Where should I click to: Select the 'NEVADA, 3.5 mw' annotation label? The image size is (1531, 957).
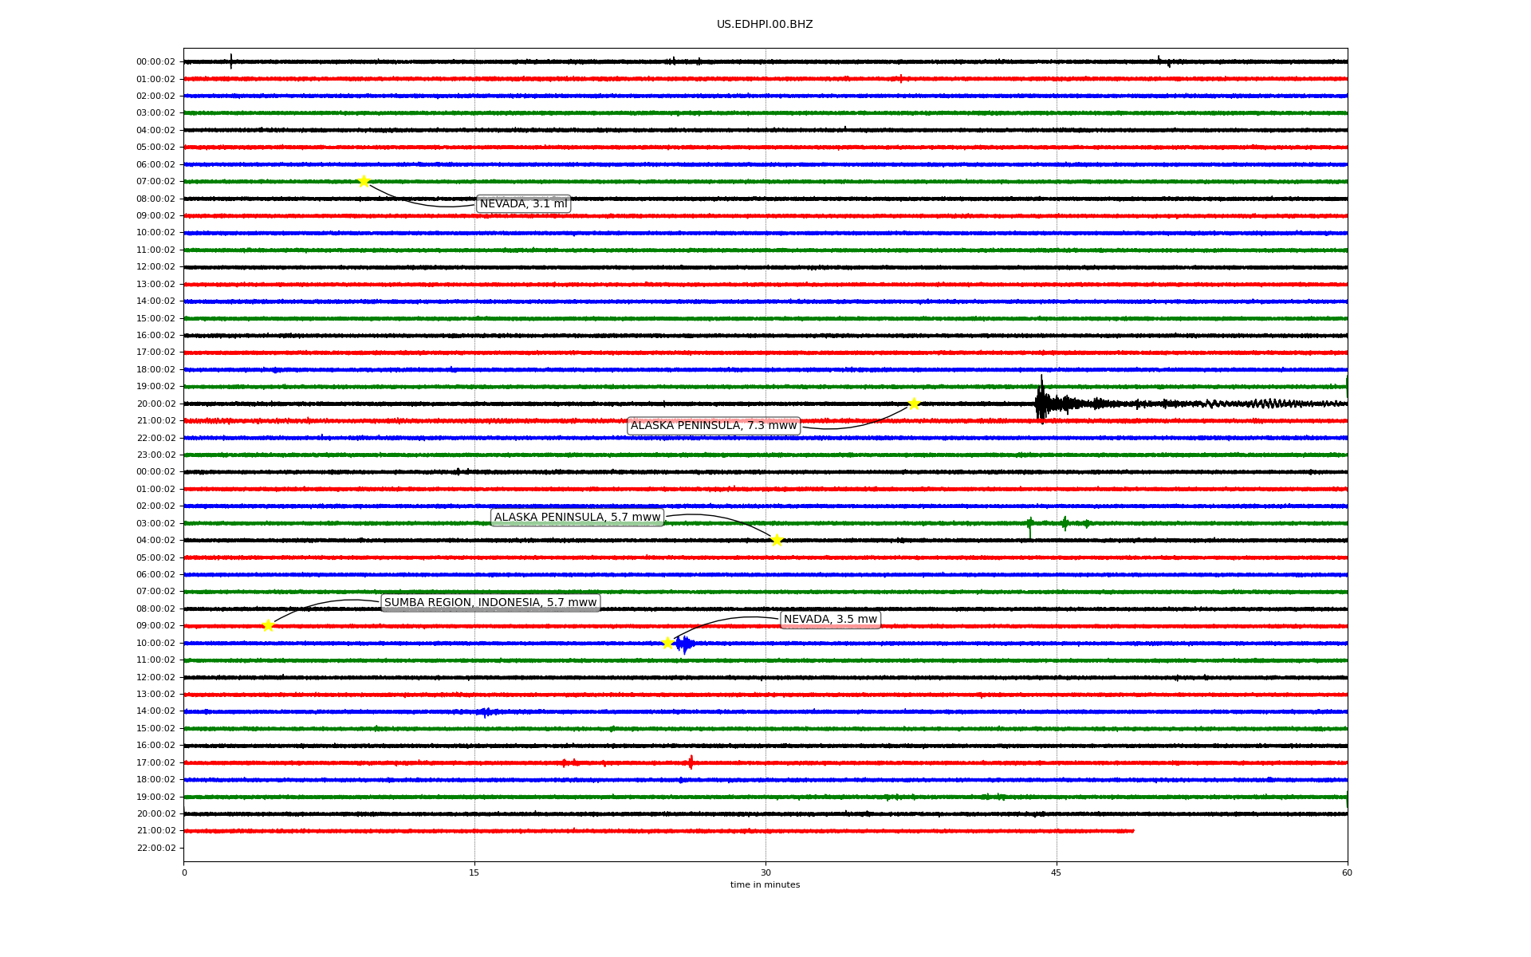click(x=830, y=620)
